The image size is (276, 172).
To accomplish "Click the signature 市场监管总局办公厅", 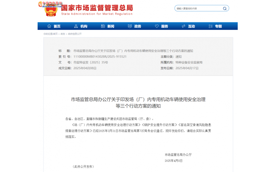I will 178,154.
